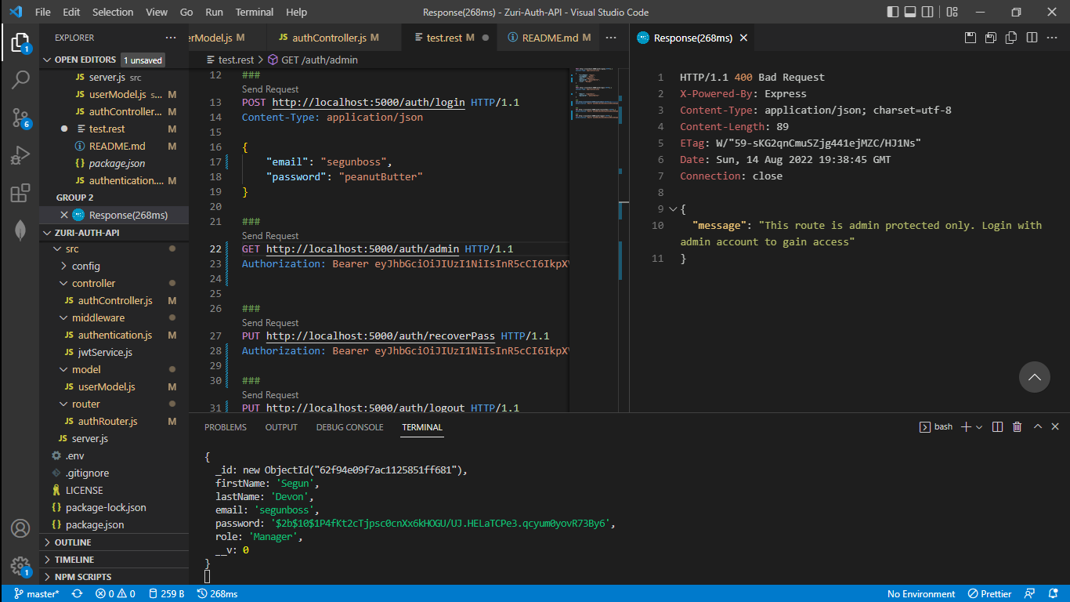Open the Terminal menu in menu bar
Viewport: 1070px width, 602px height.
(x=253, y=12)
